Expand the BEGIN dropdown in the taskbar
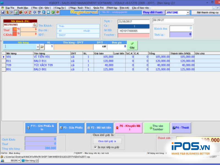 click(x=19, y=160)
